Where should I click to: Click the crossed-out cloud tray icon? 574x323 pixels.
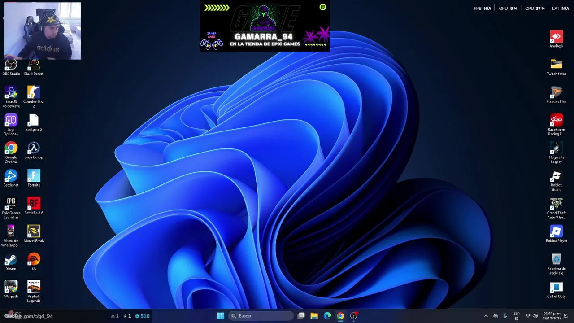(x=496, y=316)
